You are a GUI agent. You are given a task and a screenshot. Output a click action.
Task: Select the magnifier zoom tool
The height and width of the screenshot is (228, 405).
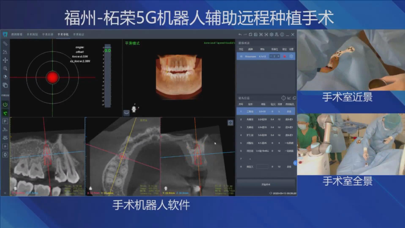point(5,68)
